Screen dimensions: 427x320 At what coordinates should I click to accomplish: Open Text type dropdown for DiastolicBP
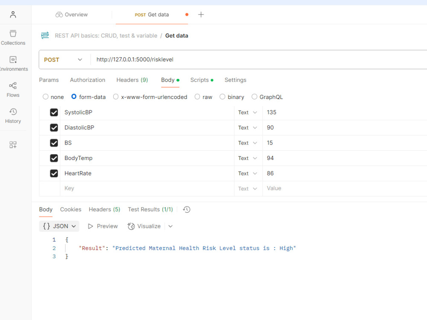click(248, 128)
